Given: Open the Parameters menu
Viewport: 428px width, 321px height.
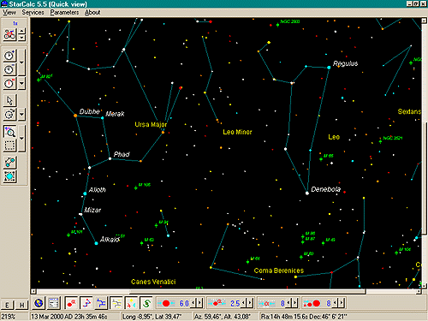Looking at the screenshot, I should click(64, 12).
